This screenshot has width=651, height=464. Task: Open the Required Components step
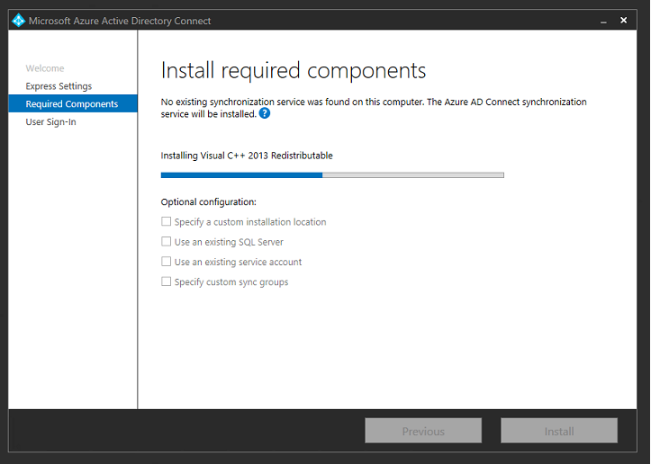point(72,104)
